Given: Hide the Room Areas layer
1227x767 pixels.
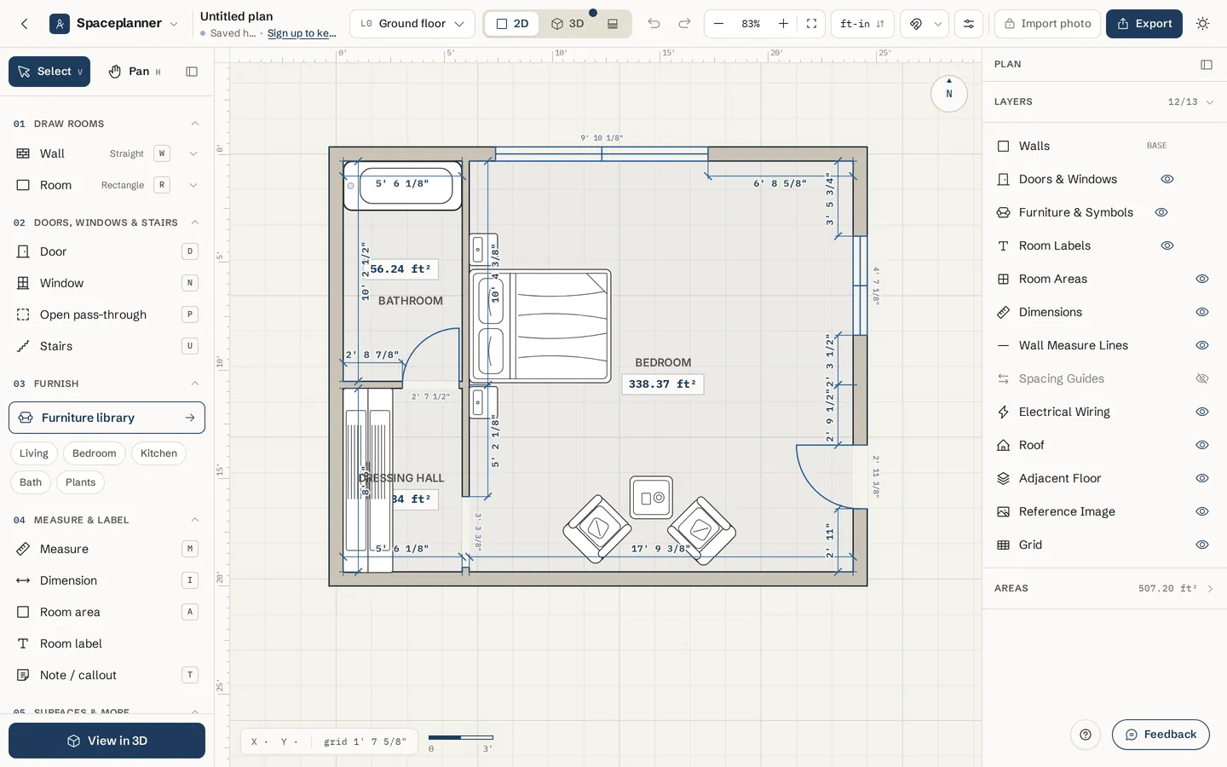Looking at the screenshot, I should pos(1202,279).
